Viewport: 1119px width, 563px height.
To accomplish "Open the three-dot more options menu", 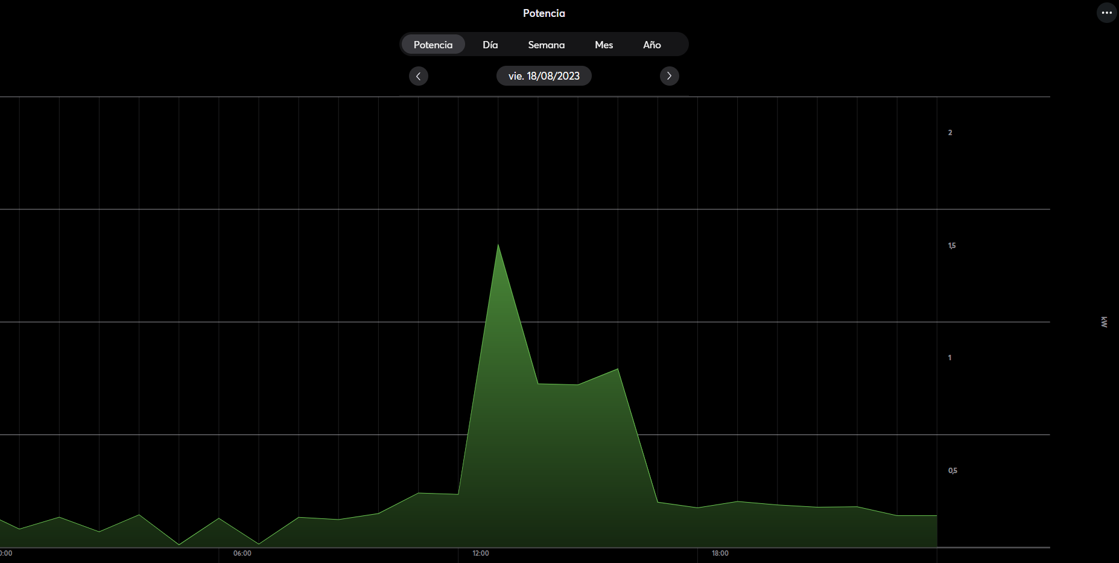I will pos(1106,13).
